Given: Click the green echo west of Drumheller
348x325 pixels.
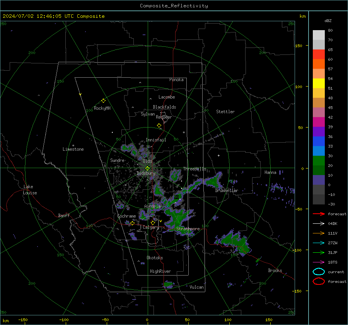Looking at the screenshot, I should (213, 181).
